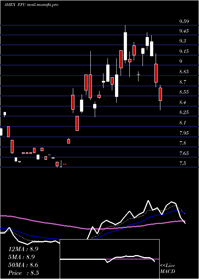Image resolution: width=199 pixels, height=279 pixels.
Task: Click the 9.3 price axis label
Action: pyautogui.click(x=183, y=41)
